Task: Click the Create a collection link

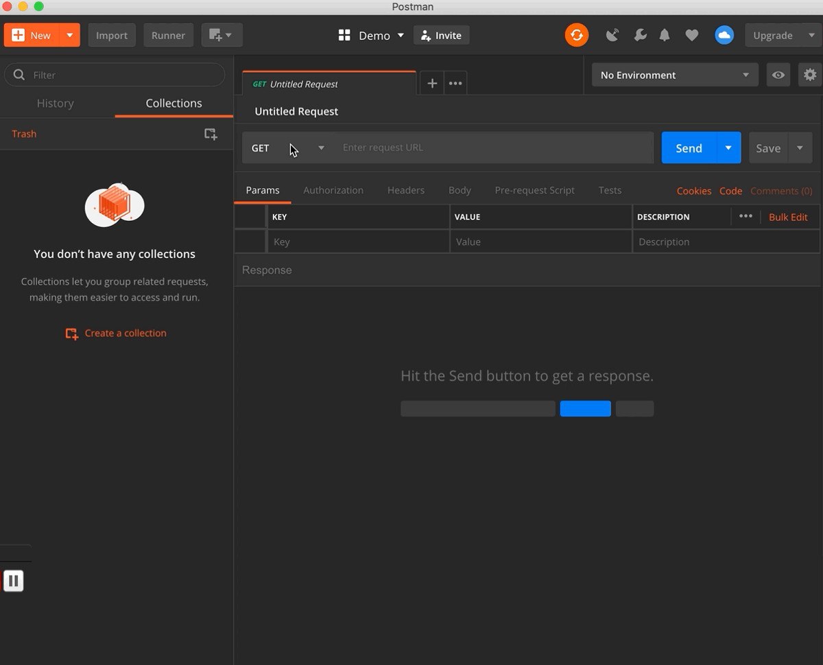Action: [126, 333]
